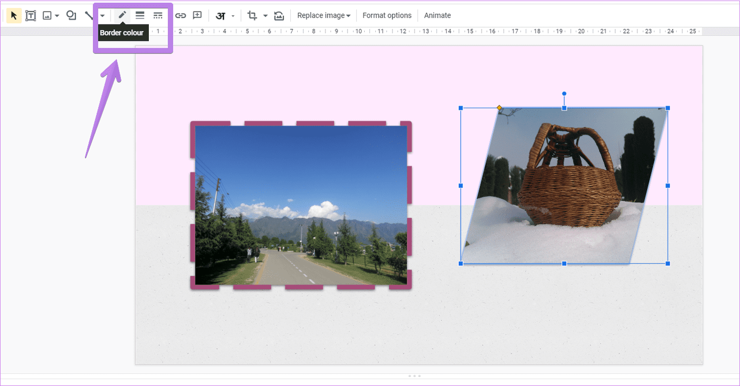Open the Replace image menu

point(324,15)
